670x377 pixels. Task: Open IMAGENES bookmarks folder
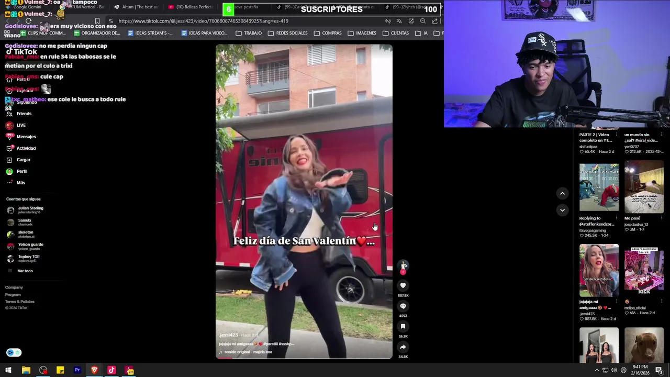point(362,33)
